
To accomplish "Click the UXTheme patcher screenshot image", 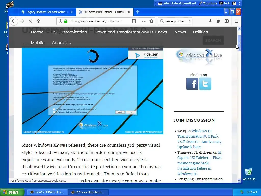I will click(x=92, y=91).
